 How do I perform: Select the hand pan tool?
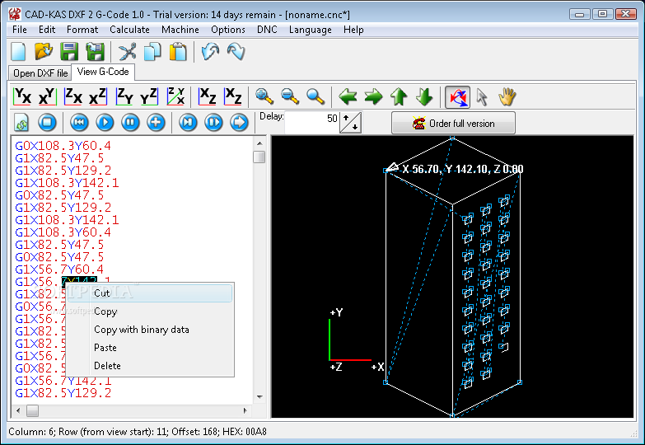coord(507,97)
